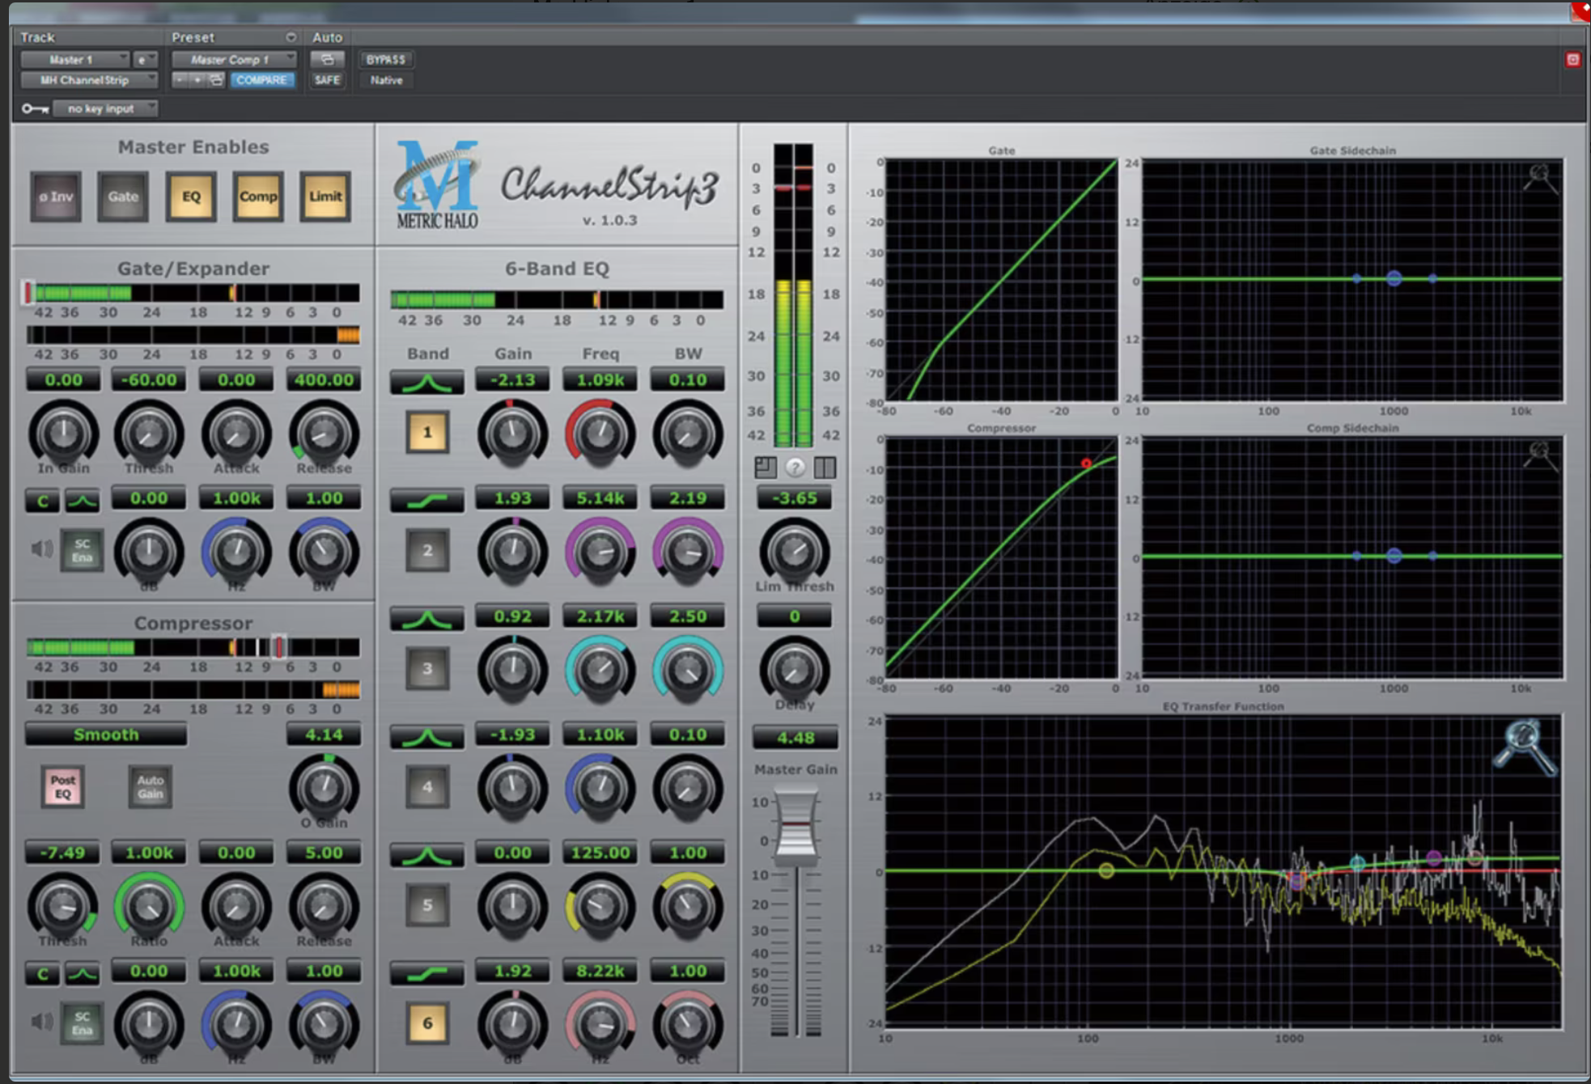Click the Master Gain fader handle
1591x1084 pixels.
795,825
